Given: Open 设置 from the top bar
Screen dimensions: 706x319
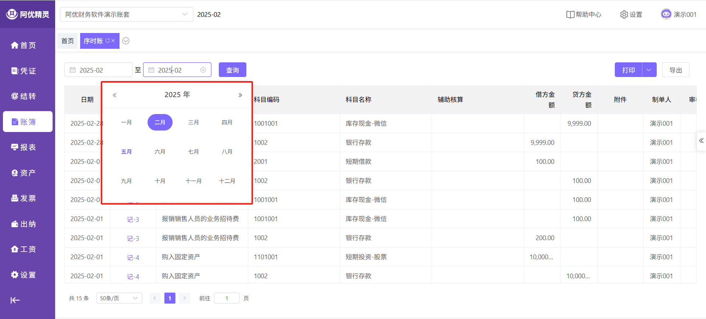Looking at the screenshot, I should 631,15.
